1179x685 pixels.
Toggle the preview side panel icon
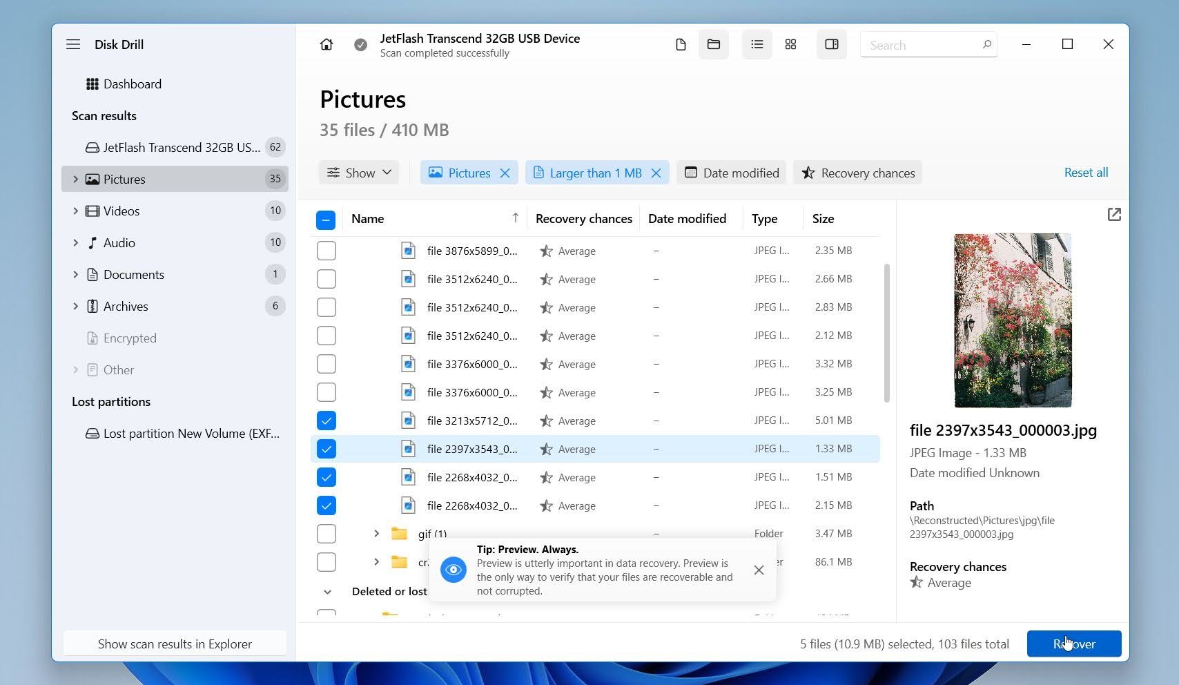(832, 44)
